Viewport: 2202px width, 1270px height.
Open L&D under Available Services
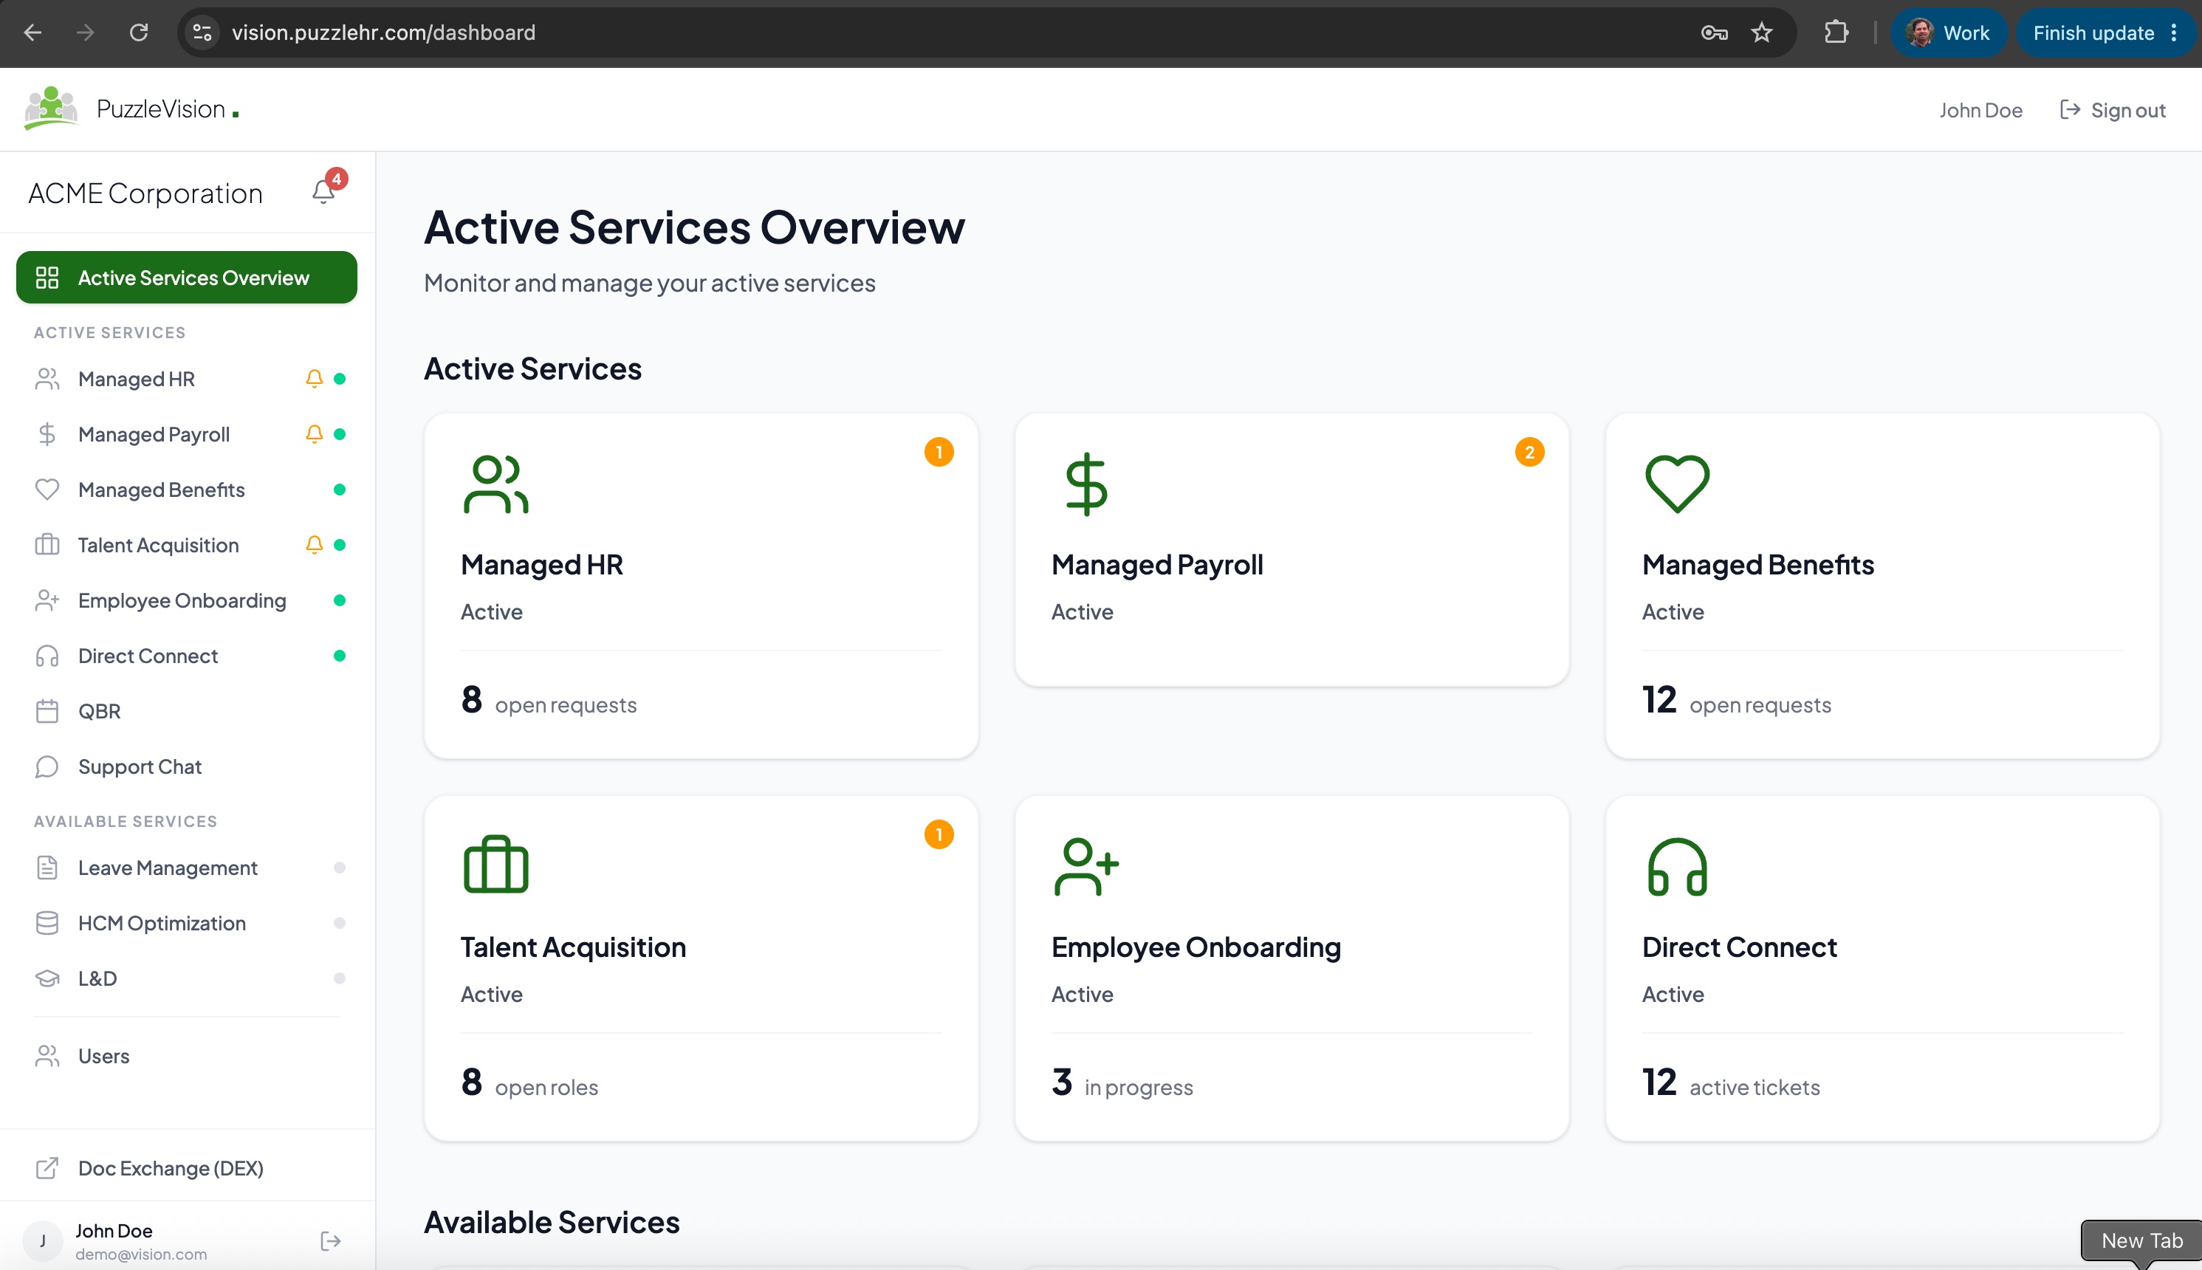(x=187, y=978)
